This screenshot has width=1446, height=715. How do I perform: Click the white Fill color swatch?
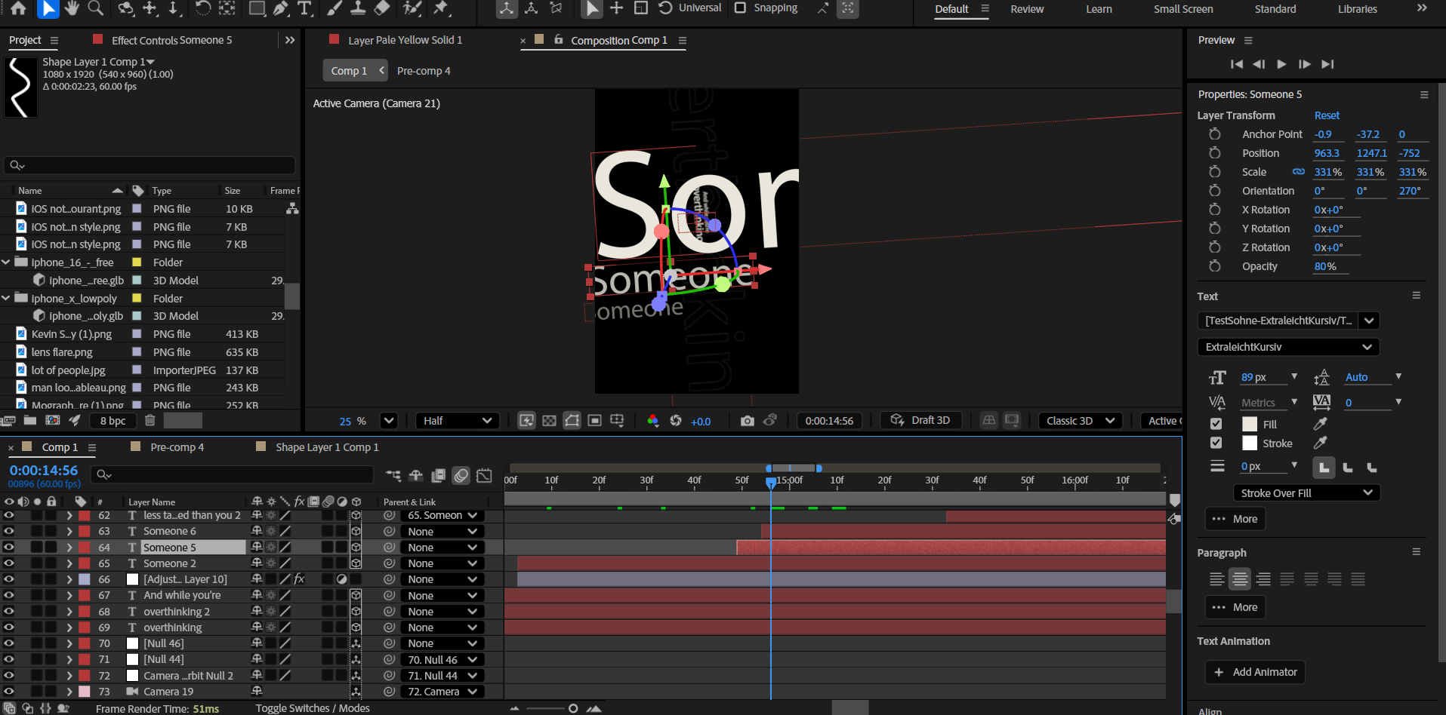[1250, 424]
